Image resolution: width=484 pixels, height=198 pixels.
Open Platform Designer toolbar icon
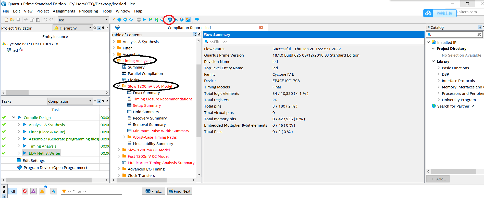[x=188, y=20]
